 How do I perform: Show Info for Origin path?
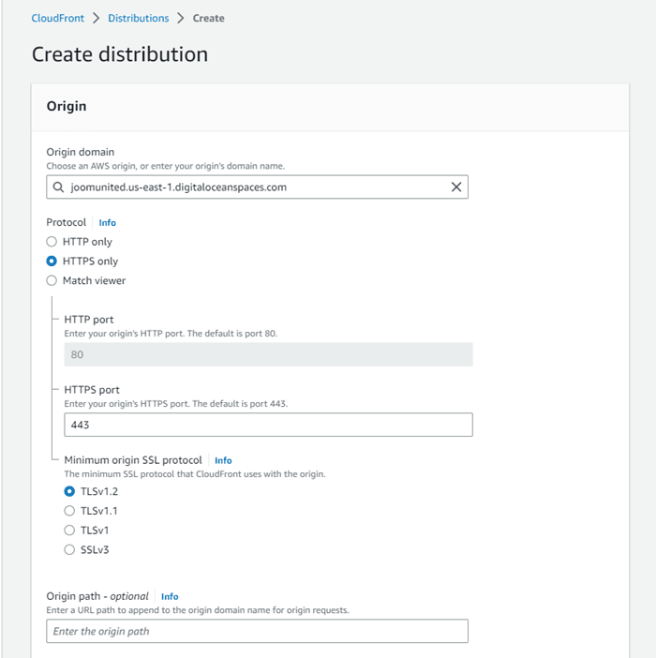click(170, 596)
